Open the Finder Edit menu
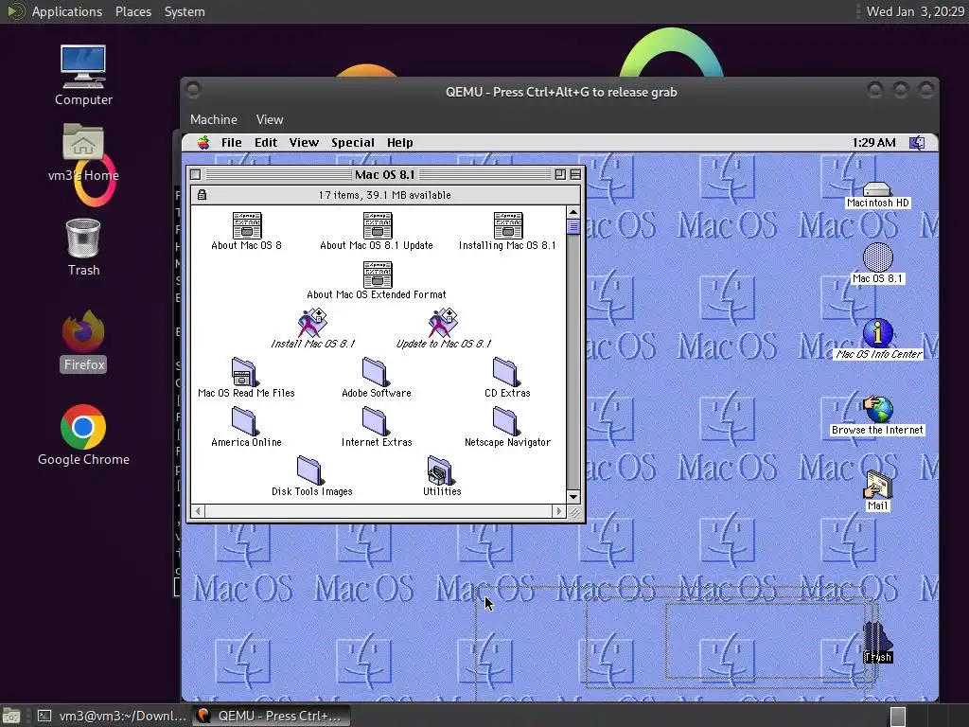Image resolution: width=969 pixels, height=727 pixels. tap(266, 143)
